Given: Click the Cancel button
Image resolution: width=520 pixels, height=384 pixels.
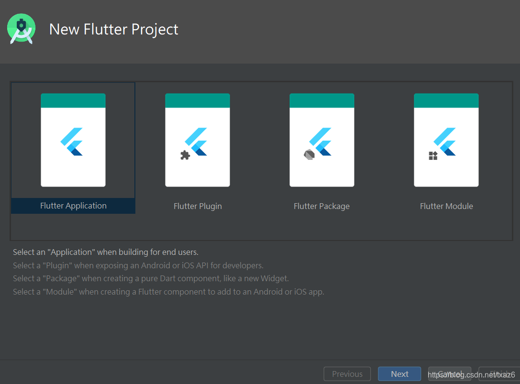Looking at the screenshot, I should (450, 374).
